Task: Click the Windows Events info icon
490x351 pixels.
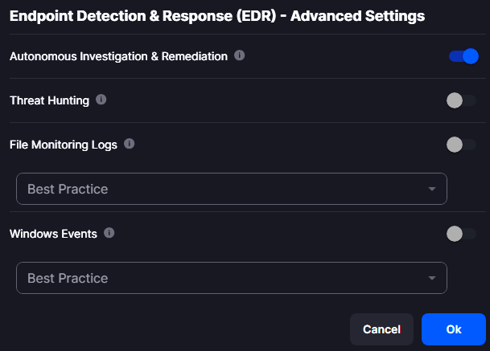Action: [109, 234]
